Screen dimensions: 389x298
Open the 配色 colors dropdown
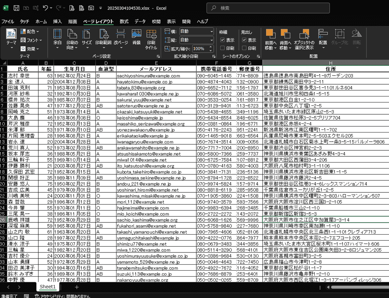(30, 32)
